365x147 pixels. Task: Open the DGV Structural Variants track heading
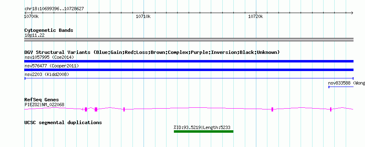(x=152, y=52)
